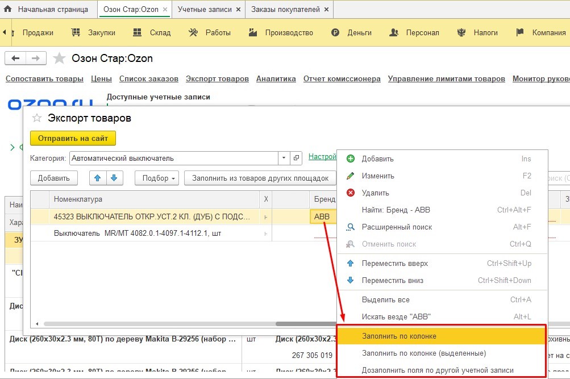
Task: Close the Заказы покупателей tab
Action: point(326,10)
